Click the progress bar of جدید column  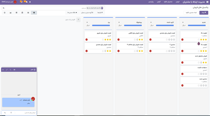197,25
